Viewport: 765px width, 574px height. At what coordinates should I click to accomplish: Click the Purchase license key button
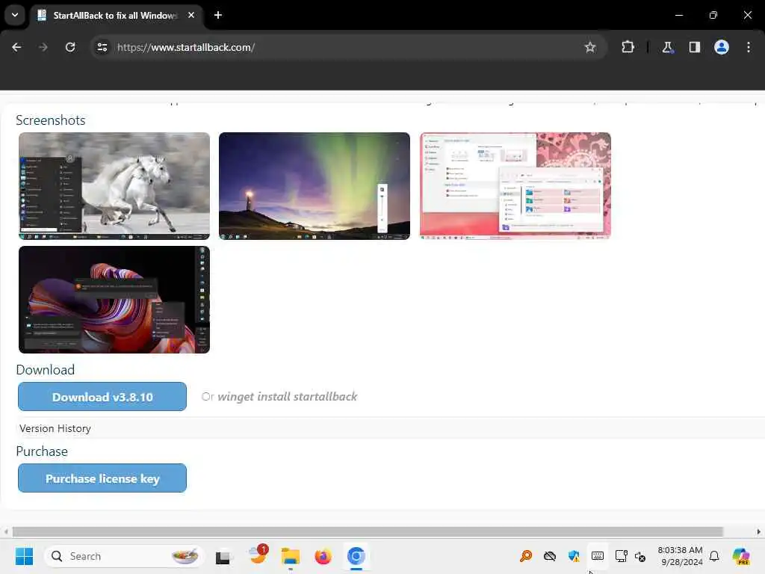click(x=102, y=478)
